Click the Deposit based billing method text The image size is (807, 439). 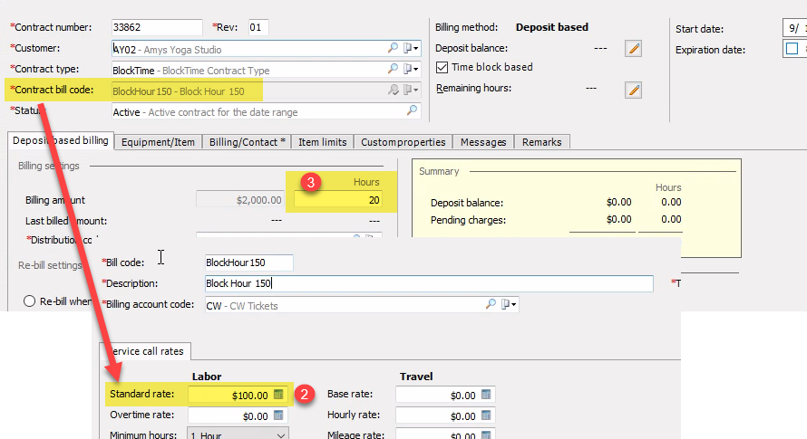(551, 27)
